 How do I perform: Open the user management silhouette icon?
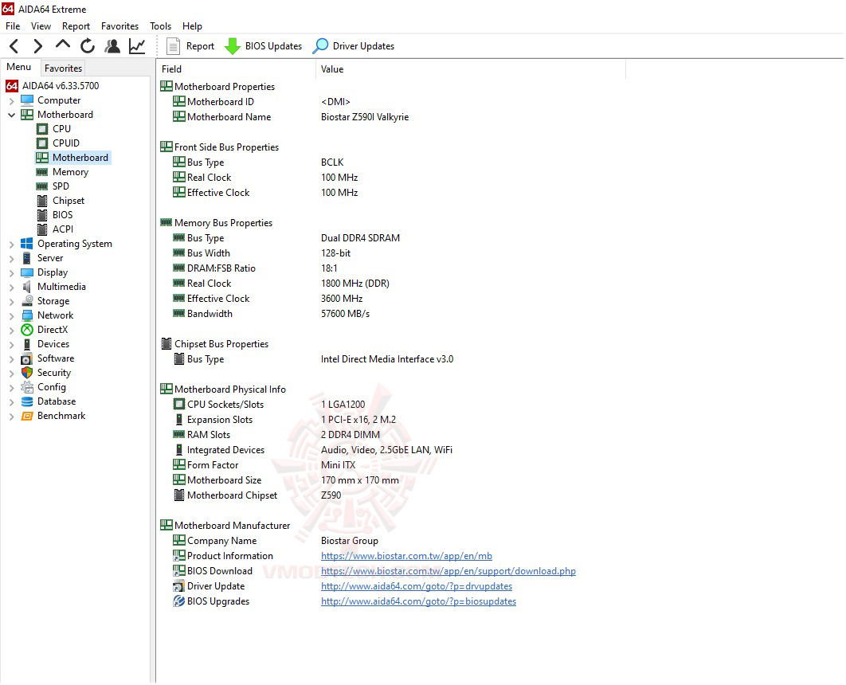112,46
